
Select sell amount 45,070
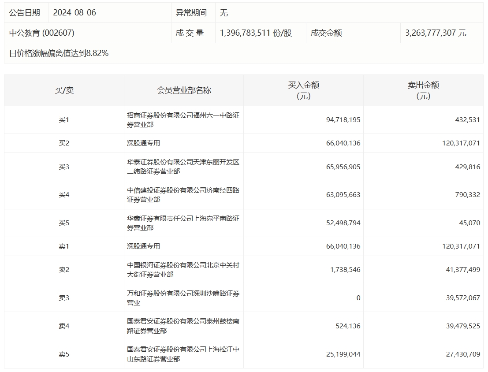(469, 223)
